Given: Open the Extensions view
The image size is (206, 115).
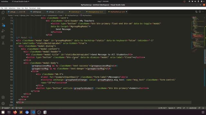Looking at the screenshot, I should [3, 37].
